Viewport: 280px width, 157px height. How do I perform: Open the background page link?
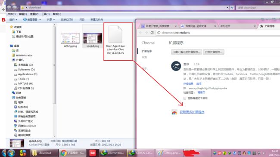201,92
